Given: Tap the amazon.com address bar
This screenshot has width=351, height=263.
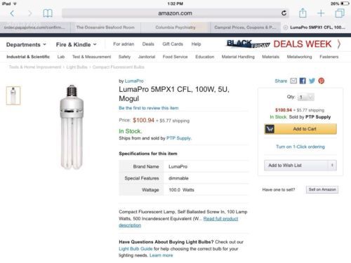Looking at the screenshot, I should point(175,13).
